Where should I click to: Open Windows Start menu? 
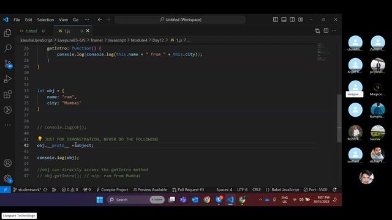tap(100, 200)
